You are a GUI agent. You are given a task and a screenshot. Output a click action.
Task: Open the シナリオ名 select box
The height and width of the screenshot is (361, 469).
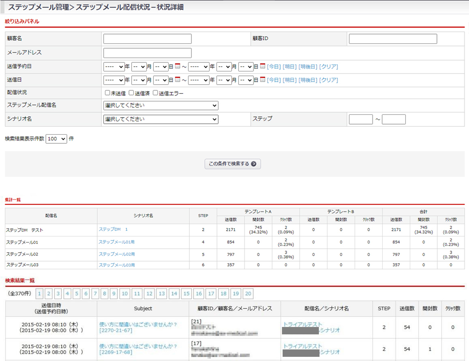point(161,119)
